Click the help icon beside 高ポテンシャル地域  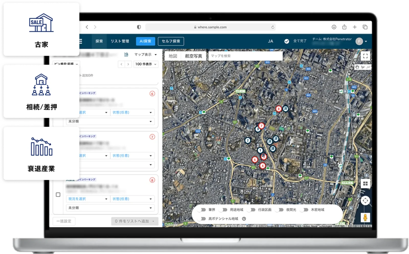tap(244, 219)
